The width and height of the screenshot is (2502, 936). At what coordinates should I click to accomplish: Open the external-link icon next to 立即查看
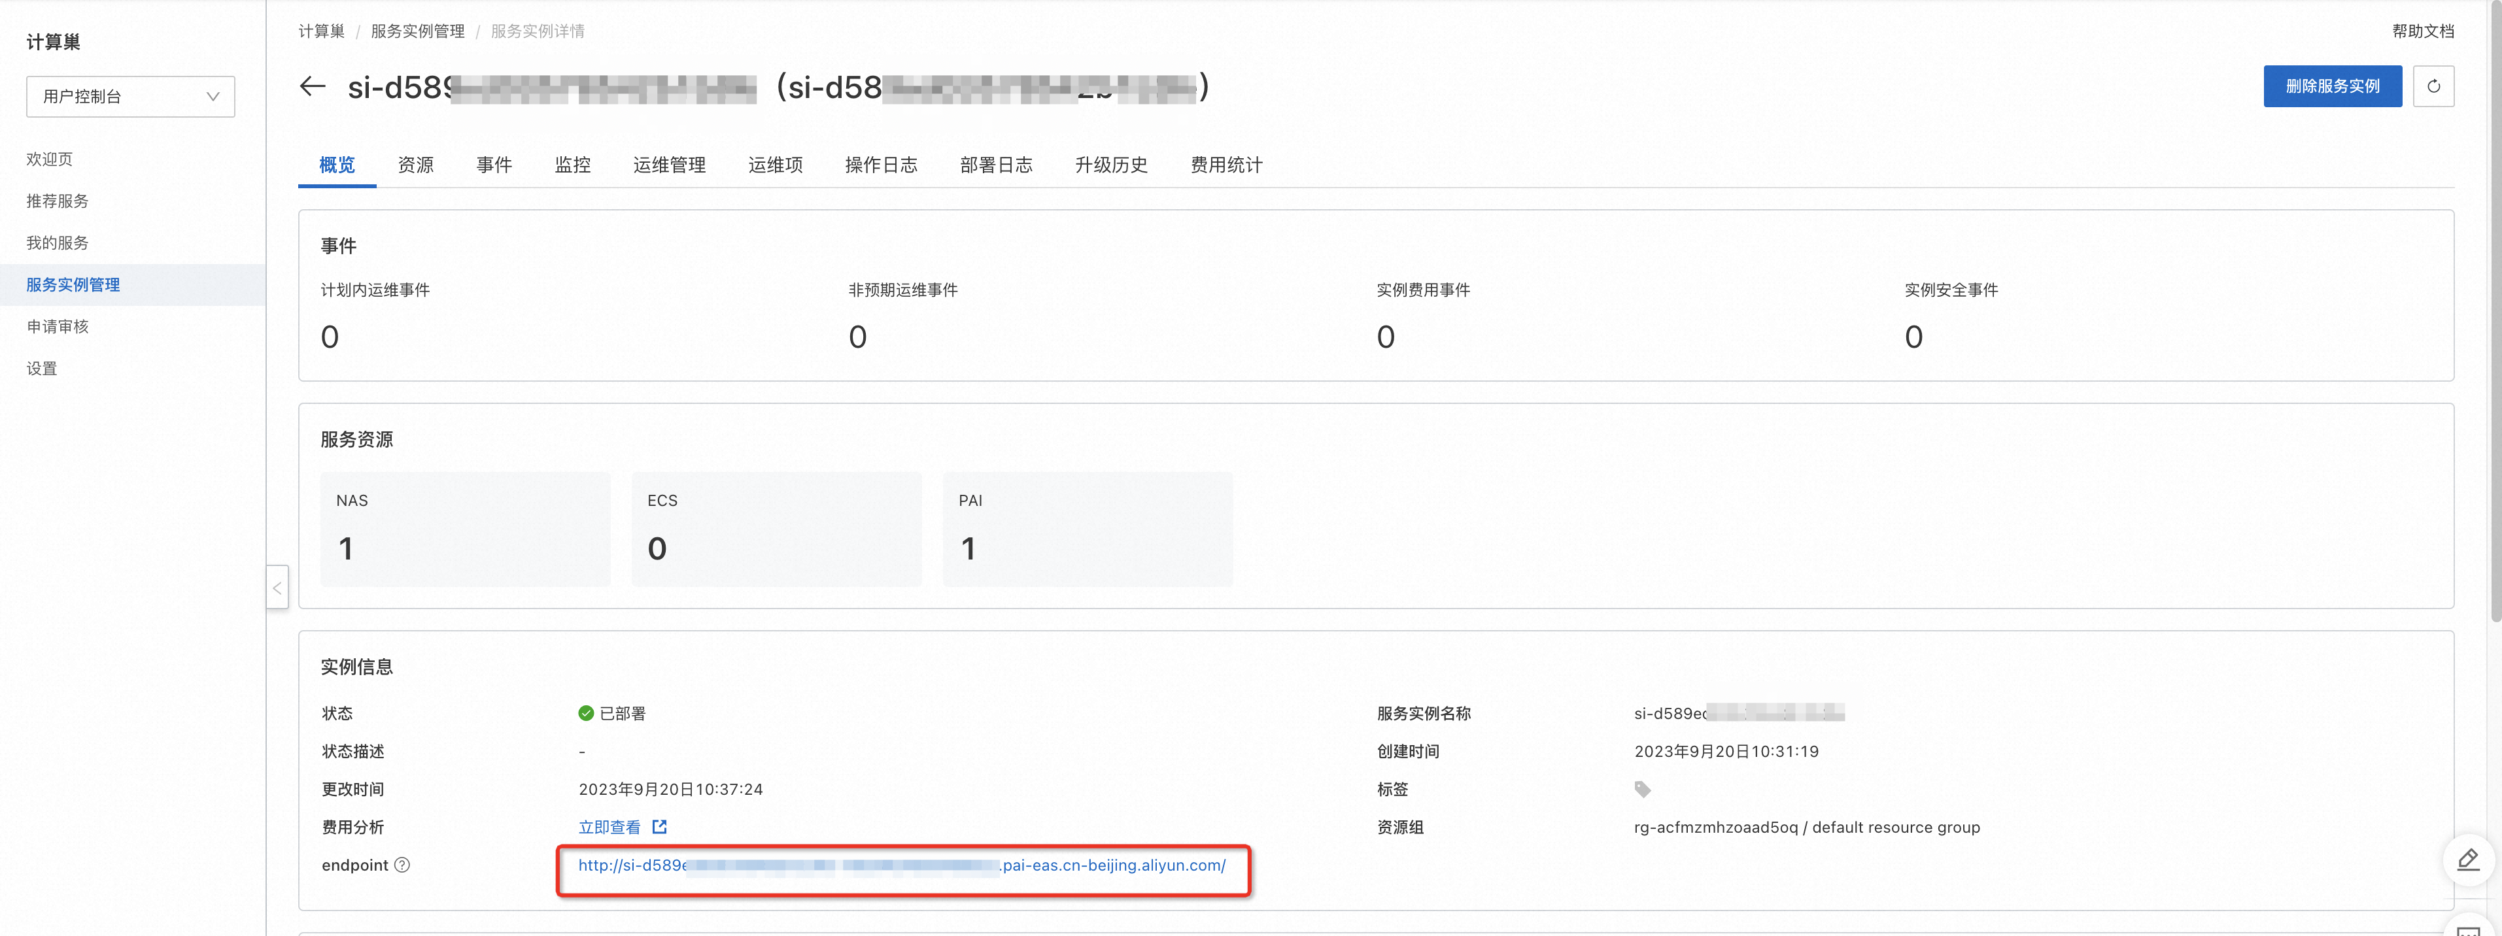point(659,827)
